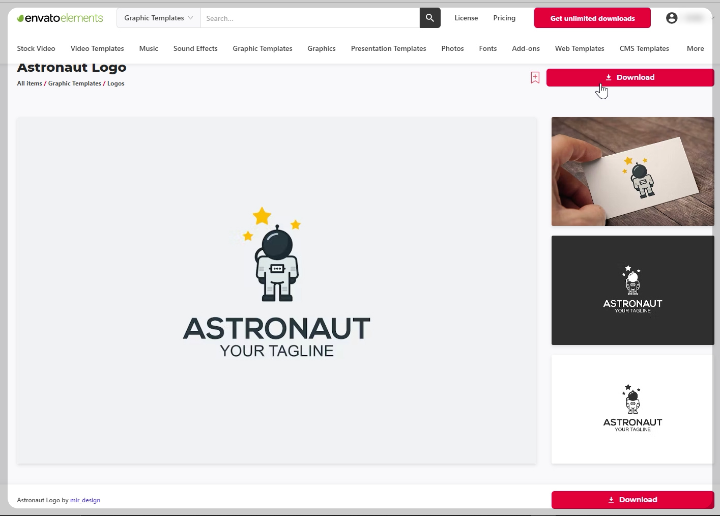Open the Fonts category
This screenshot has height=516, width=720.
487,48
